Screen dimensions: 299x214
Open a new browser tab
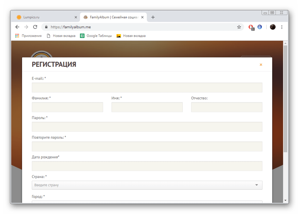pos(153,17)
